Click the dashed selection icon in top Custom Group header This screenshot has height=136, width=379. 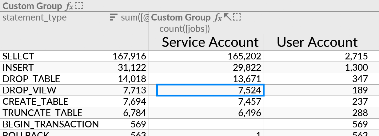79,6
